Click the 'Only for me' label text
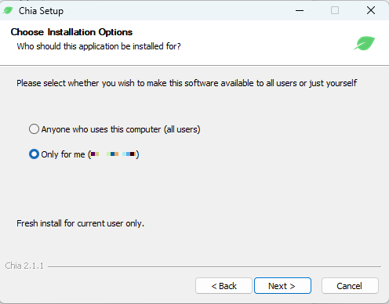Screen dimensions: 389x304 coord(63,154)
